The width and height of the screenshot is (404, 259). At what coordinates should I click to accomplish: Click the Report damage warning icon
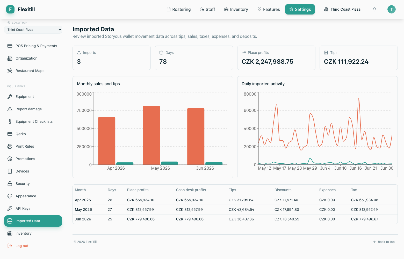click(x=10, y=109)
